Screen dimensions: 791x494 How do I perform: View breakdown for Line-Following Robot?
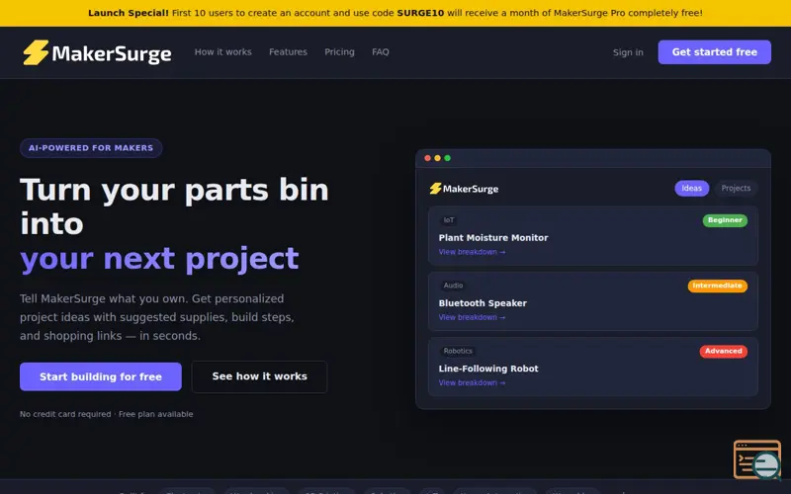472,383
